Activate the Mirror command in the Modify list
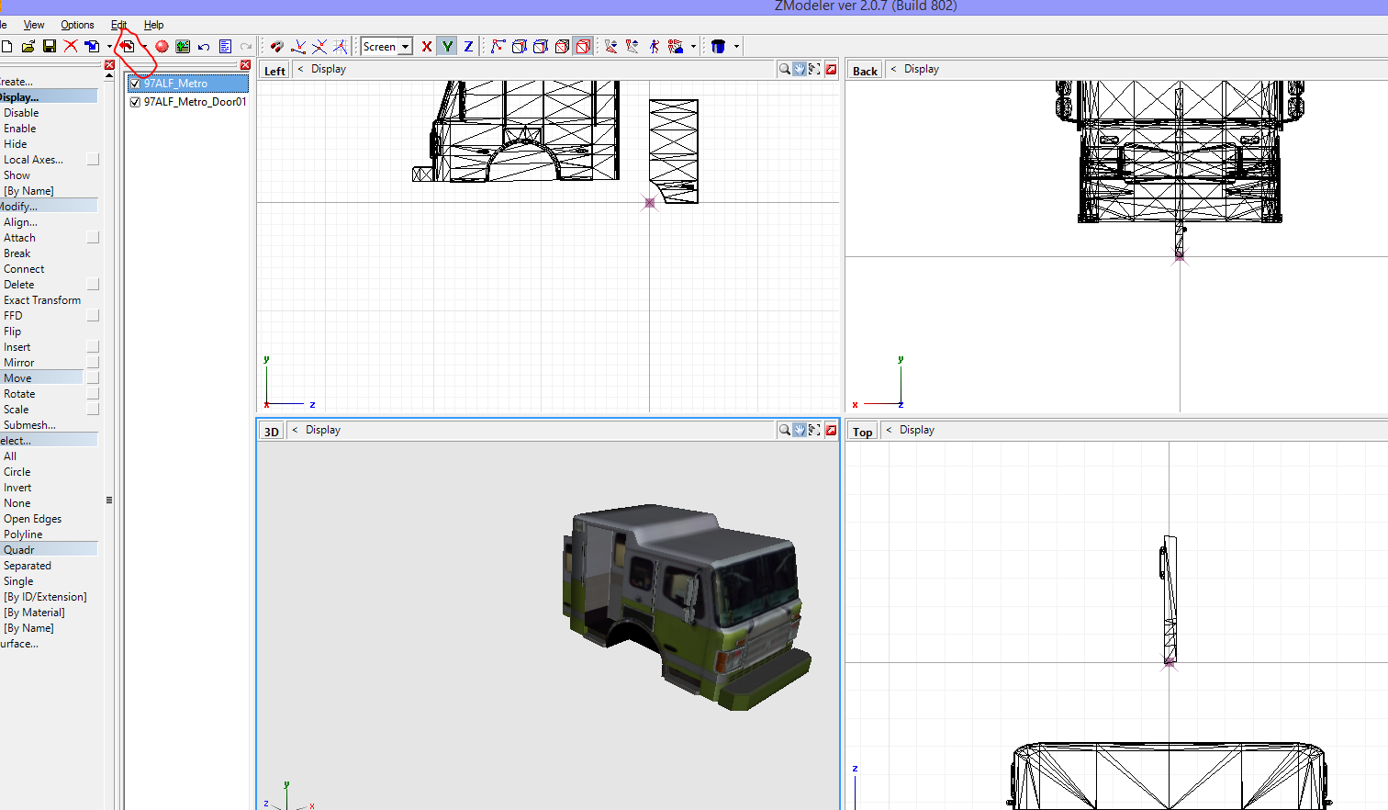This screenshot has height=810, width=1388. (x=18, y=362)
